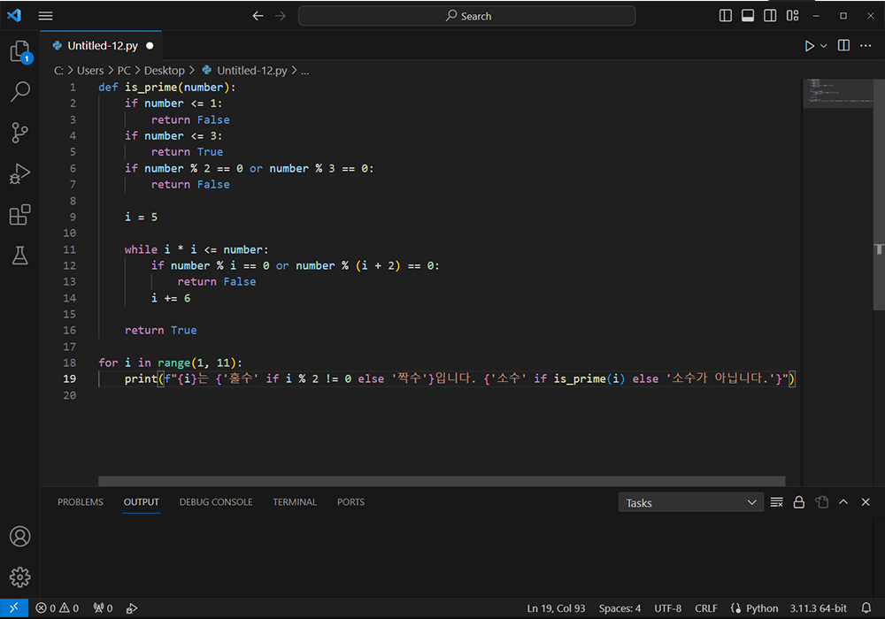This screenshot has width=885, height=619.
Task: Click line number 18 in gutter
Action: [x=69, y=363]
